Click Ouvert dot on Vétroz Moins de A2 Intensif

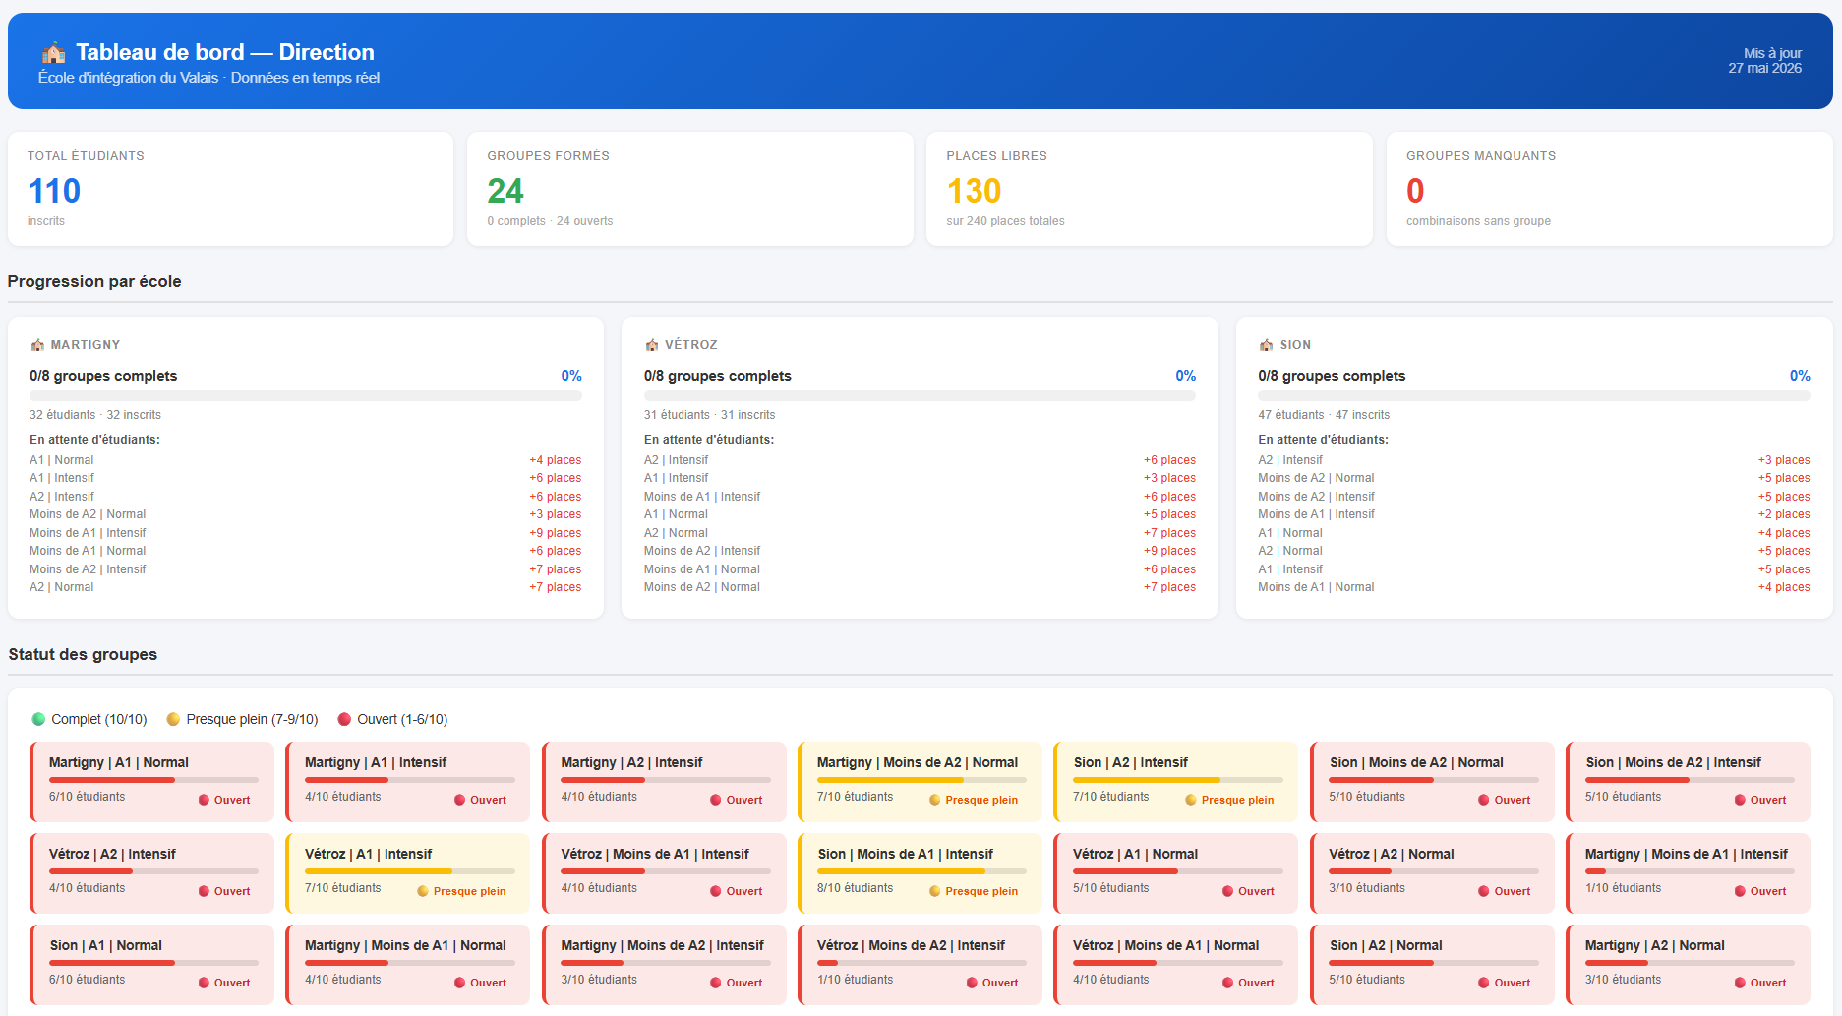click(x=973, y=983)
